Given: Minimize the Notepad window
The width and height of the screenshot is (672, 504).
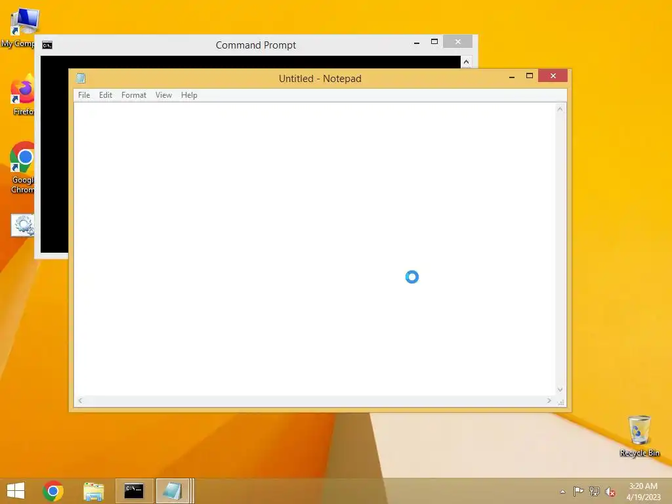Looking at the screenshot, I should click(x=512, y=76).
